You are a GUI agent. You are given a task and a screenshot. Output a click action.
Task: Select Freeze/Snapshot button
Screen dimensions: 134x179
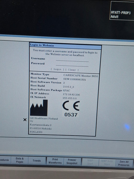[72, 161]
